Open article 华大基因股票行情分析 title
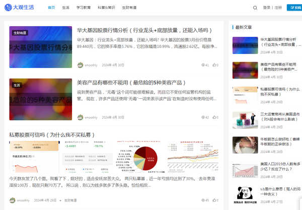Screen dimensions: 302x210 [144, 30]
